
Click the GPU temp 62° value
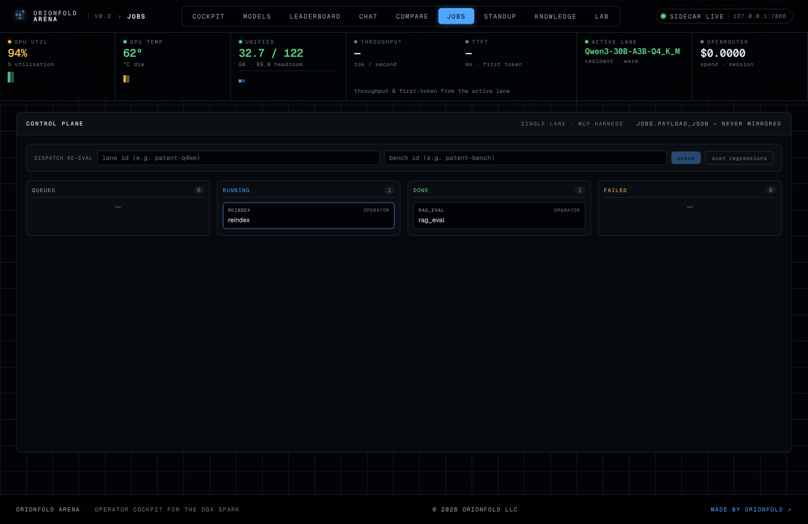click(133, 53)
